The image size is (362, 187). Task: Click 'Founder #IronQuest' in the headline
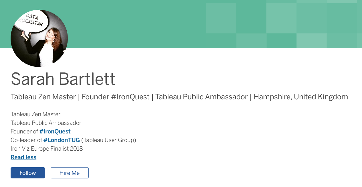[x=116, y=97]
